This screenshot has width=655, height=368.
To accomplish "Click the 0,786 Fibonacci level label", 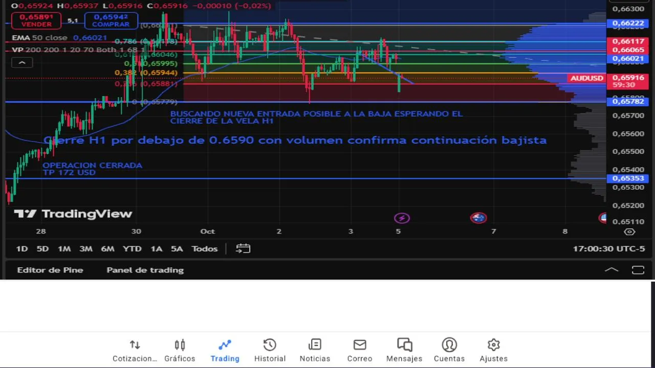I will coord(146,41).
